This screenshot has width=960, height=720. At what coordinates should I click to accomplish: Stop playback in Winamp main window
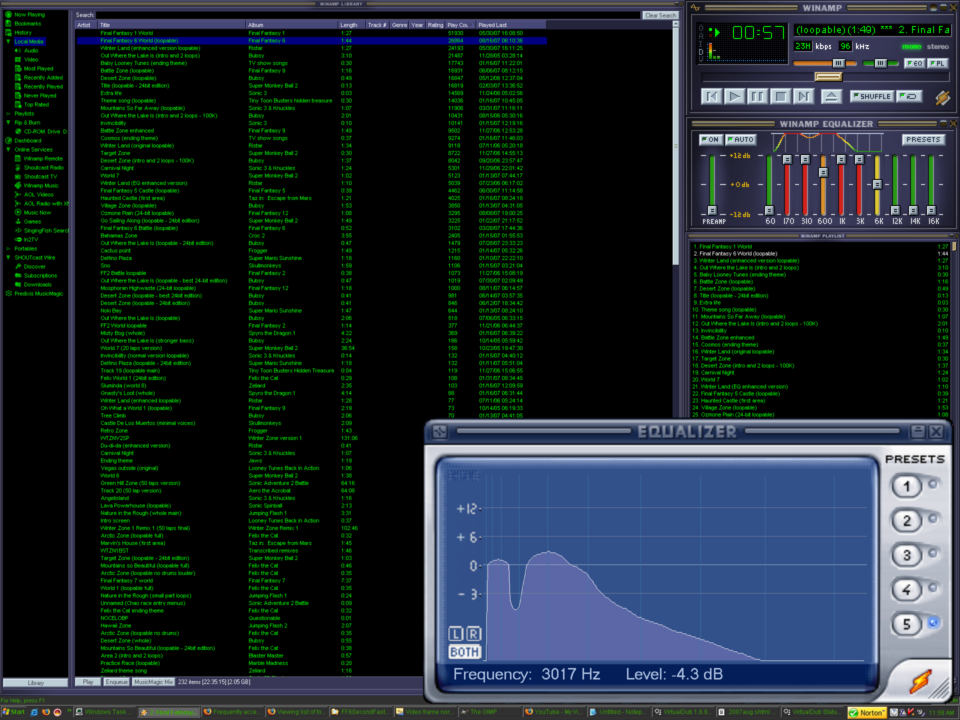point(780,96)
